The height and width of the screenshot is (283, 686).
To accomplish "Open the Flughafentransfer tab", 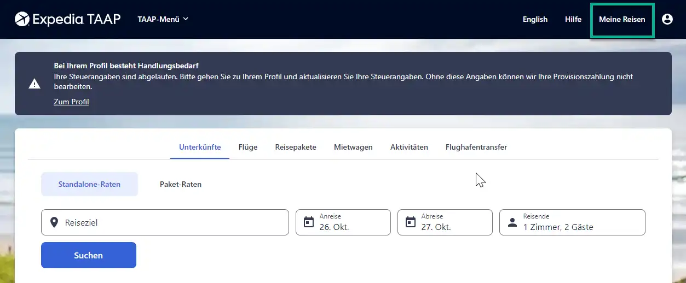I will [476, 147].
